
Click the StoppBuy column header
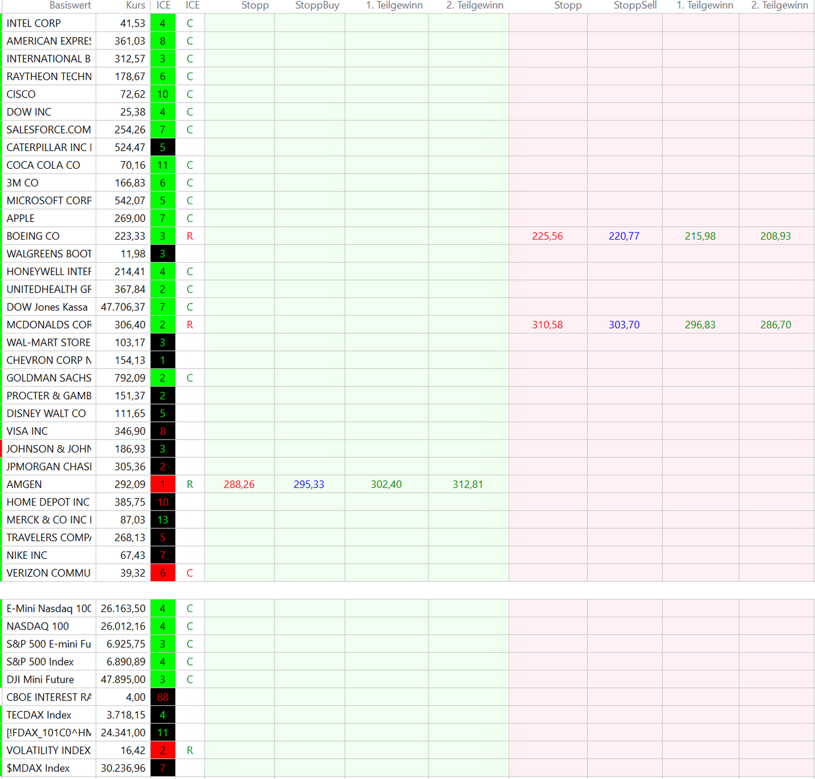317,5
